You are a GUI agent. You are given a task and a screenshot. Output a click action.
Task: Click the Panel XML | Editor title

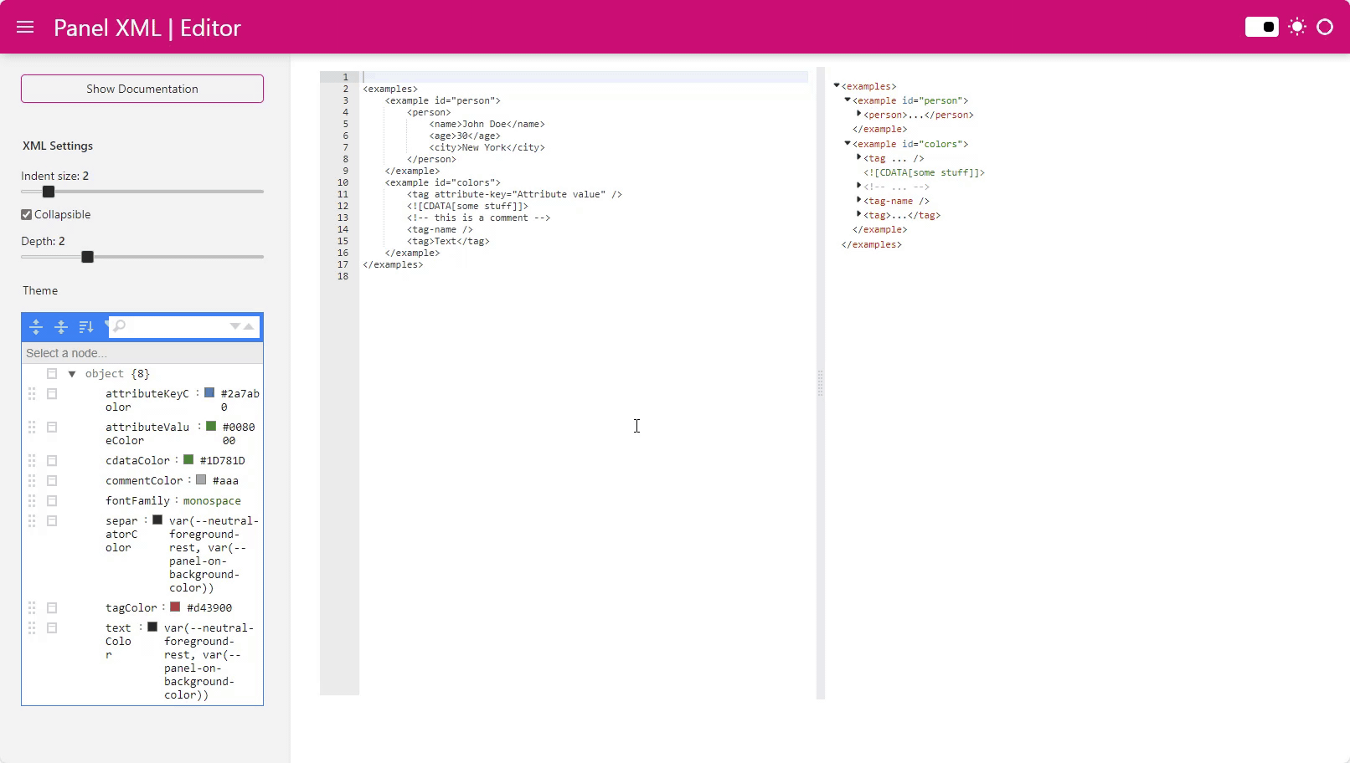[147, 28]
